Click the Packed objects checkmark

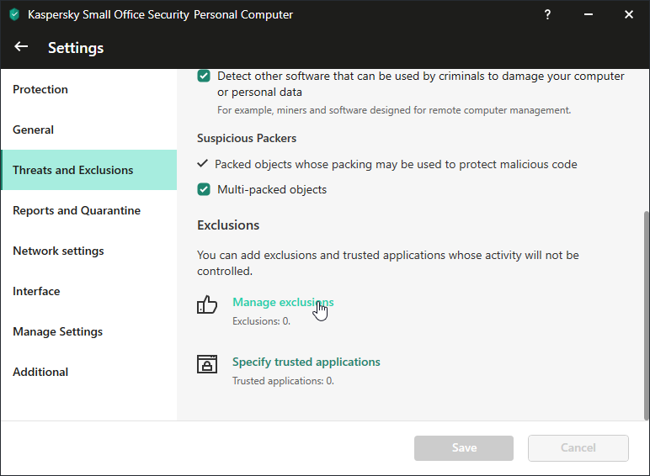click(202, 163)
